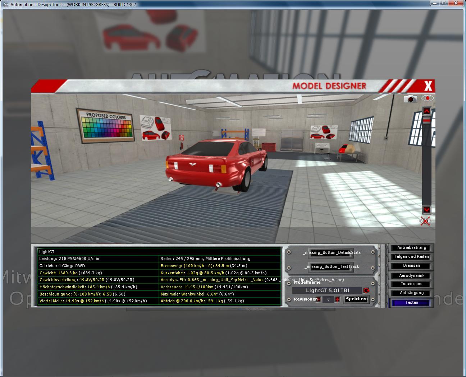Toggle the red eye view icon
The height and width of the screenshot is (377, 466).
tap(427, 98)
